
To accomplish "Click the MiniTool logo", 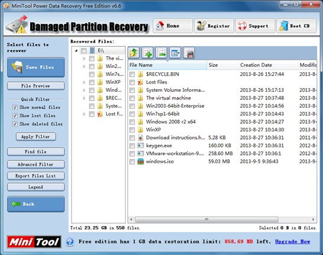I will 34,242.
